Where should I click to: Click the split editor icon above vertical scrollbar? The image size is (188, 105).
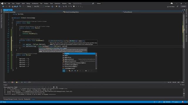pos(184,12)
